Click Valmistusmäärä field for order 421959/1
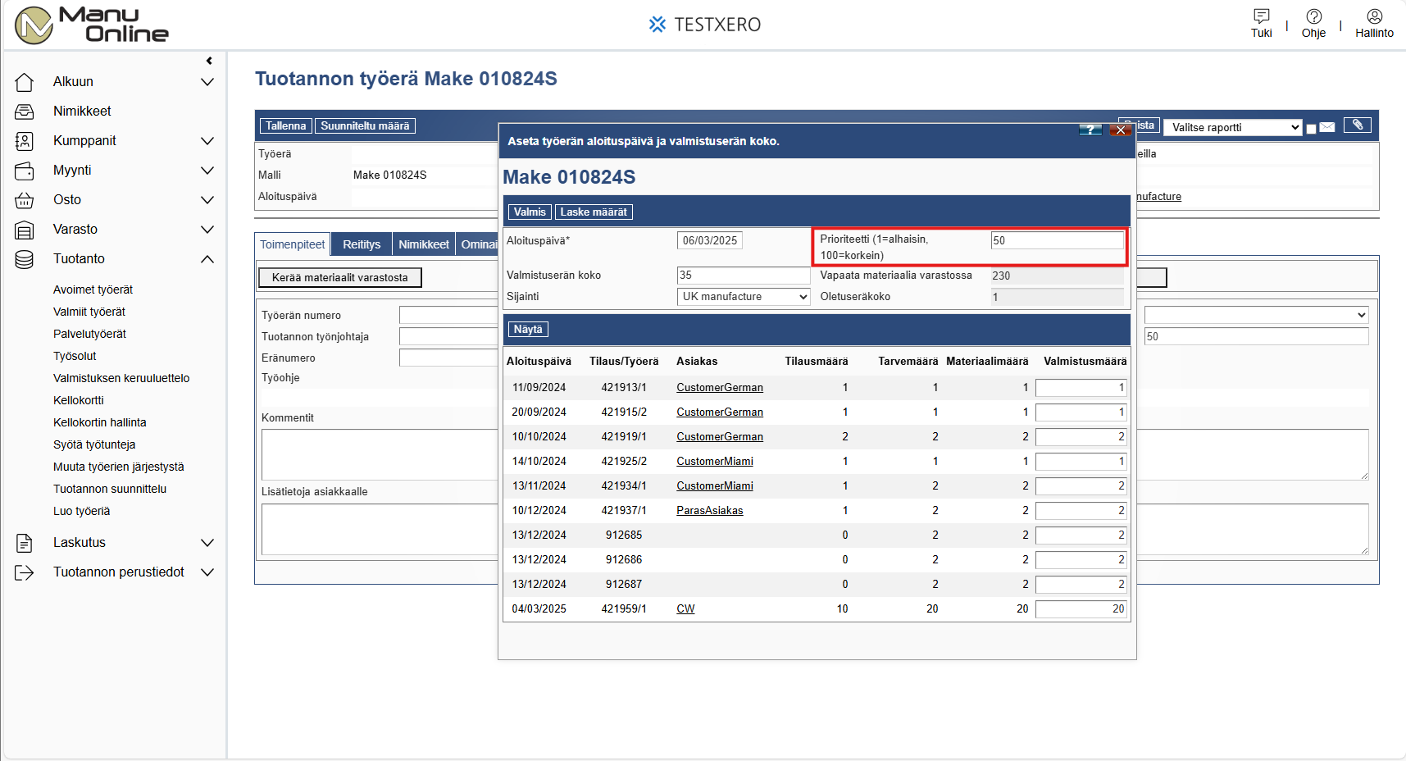This screenshot has height=761, width=1406. 1081,608
